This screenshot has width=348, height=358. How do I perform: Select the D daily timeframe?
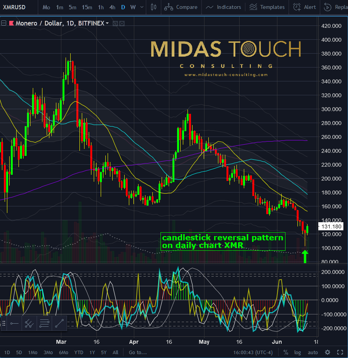[123, 7]
